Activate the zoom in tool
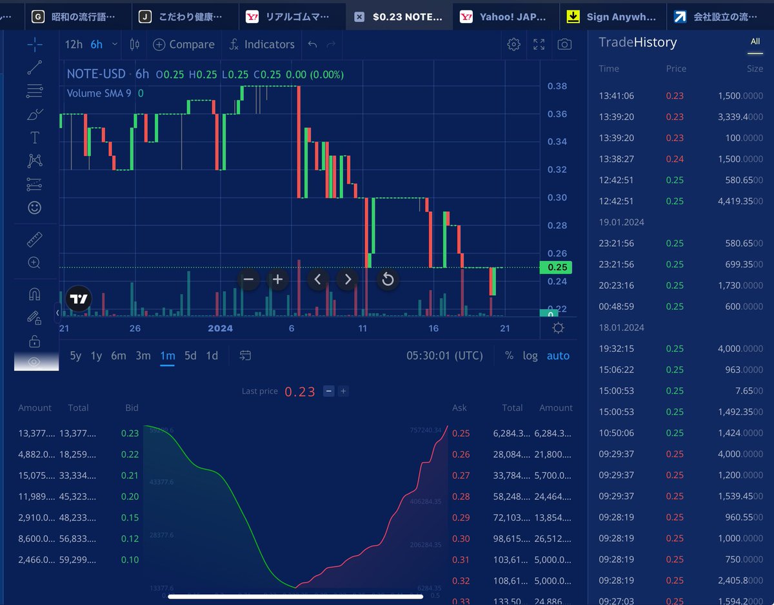774x605 pixels. pos(35,263)
